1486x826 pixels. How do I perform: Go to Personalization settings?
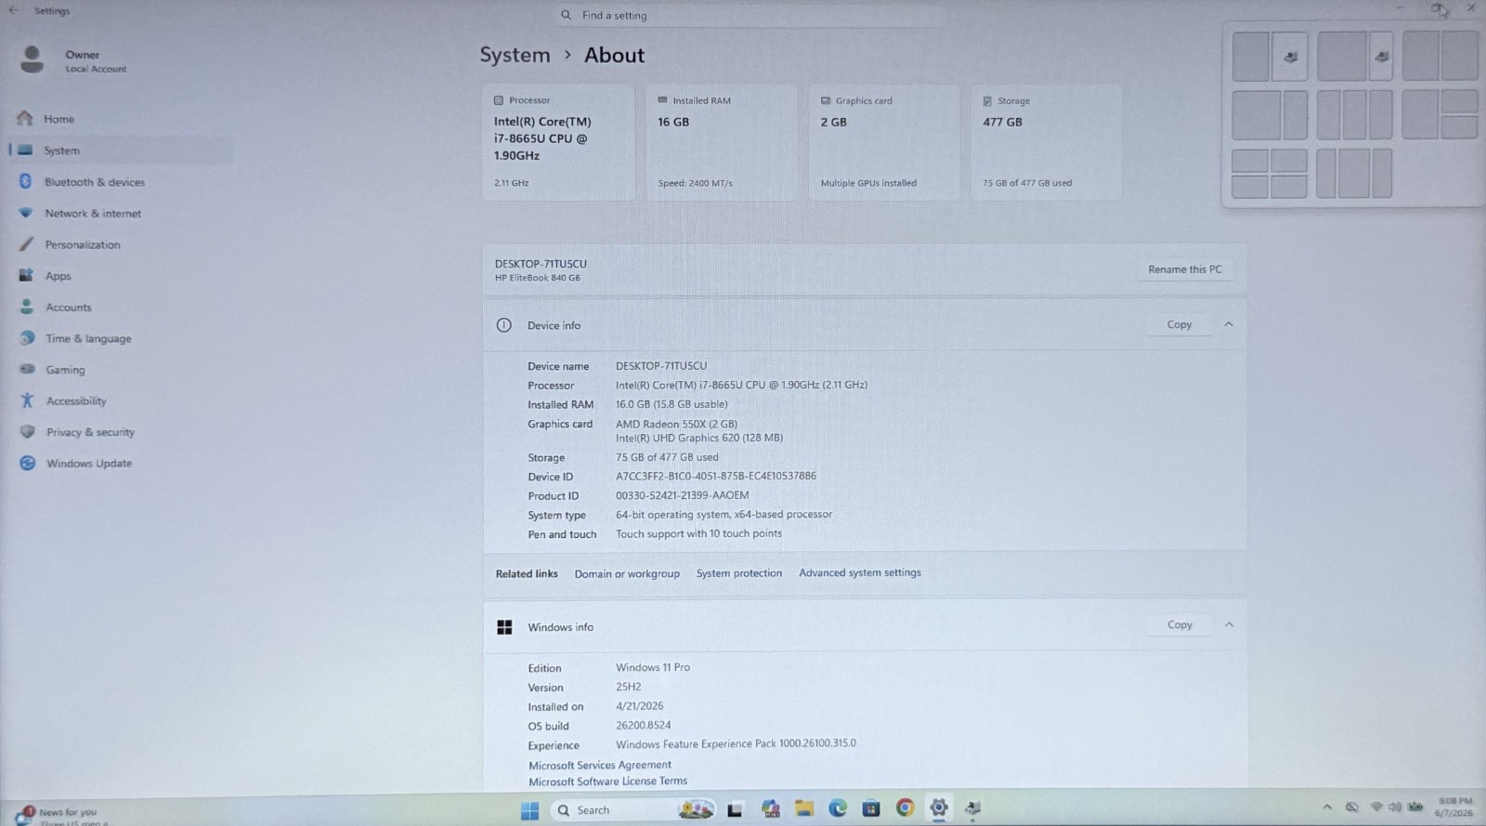point(82,244)
